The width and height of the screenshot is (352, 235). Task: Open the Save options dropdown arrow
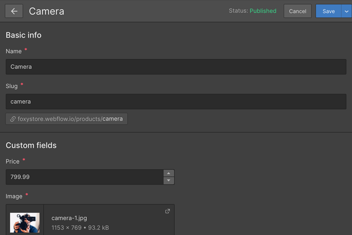pos(347,11)
